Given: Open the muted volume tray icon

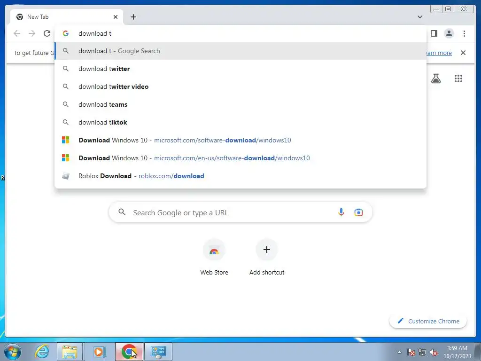Looking at the screenshot, I should point(434,352).
